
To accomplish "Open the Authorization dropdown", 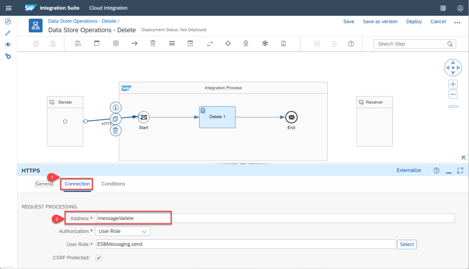I will coord(123,231).
